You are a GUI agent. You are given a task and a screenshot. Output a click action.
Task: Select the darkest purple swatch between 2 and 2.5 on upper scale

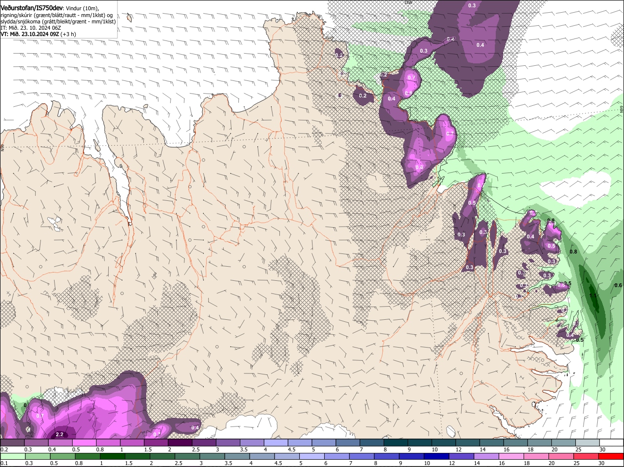click(180, 443)
